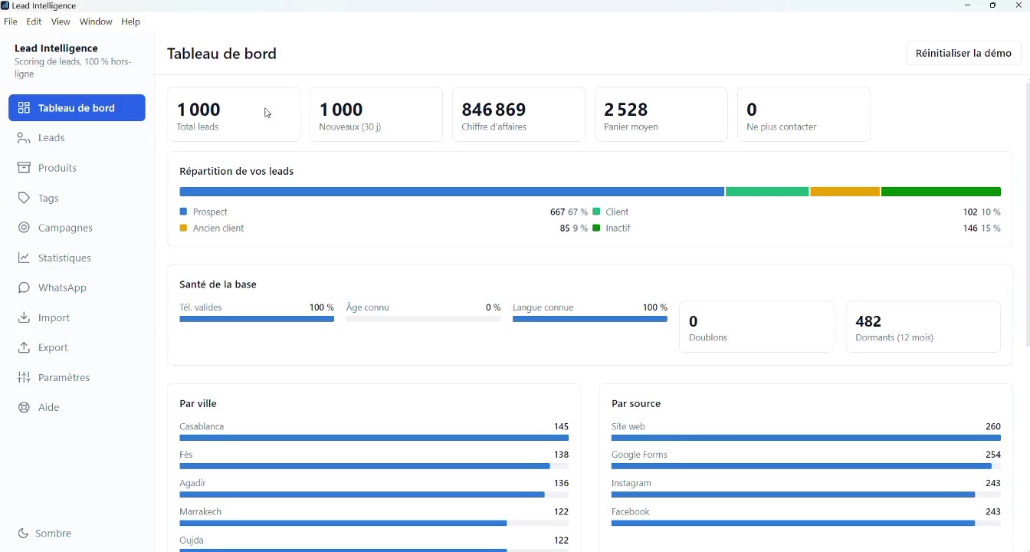Click the Inactif value 146 15 %
1030x552 pixels.
[x=982, y=228]
